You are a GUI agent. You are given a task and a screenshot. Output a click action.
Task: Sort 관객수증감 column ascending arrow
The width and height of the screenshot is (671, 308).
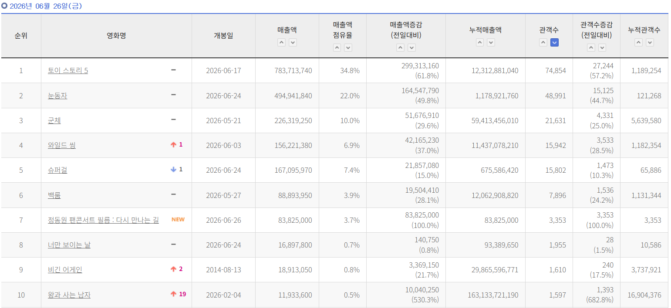click(591, 48)
